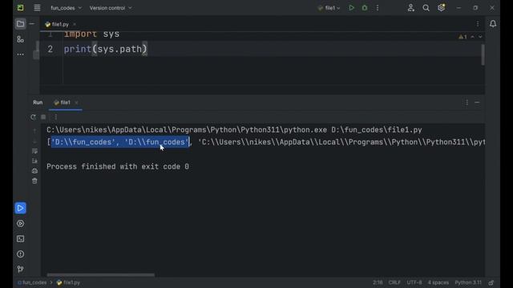Open the Project tool window folder icon

coord(20,24)
